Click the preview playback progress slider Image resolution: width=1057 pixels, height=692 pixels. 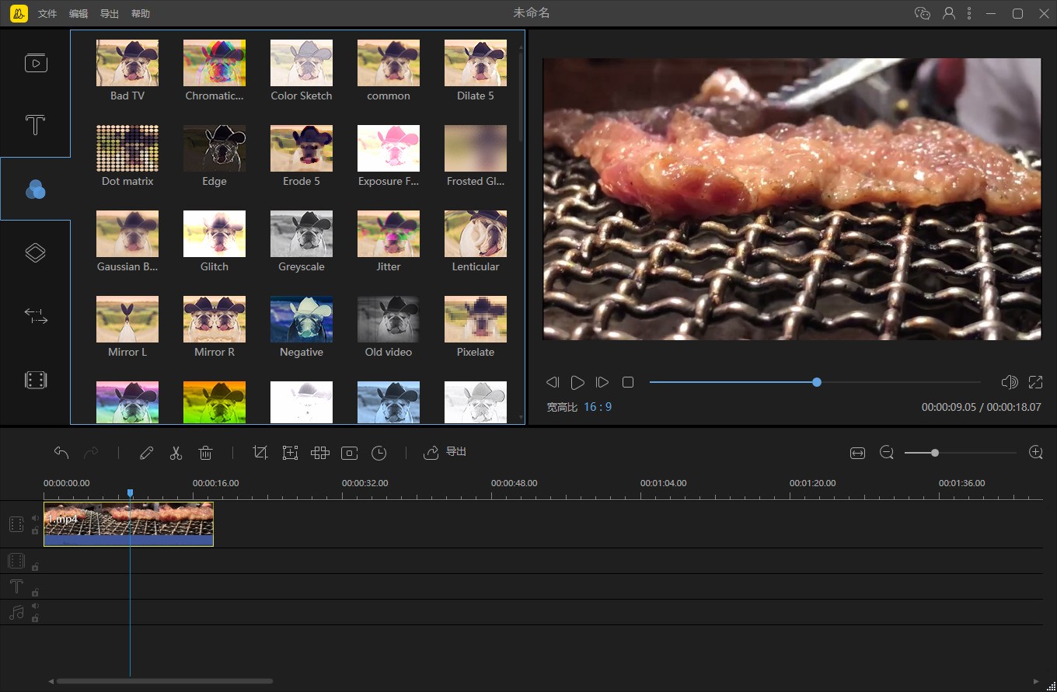pos(815,382)
